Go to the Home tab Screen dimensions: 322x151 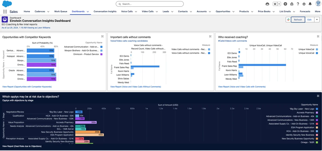pyautogui.click(x=27, y=12)
